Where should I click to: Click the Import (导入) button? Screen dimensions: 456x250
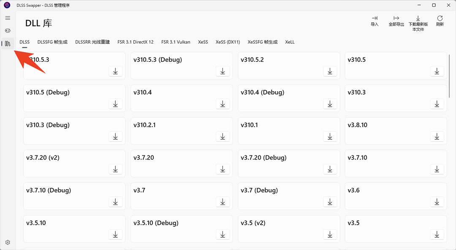(x=375, y=21)
